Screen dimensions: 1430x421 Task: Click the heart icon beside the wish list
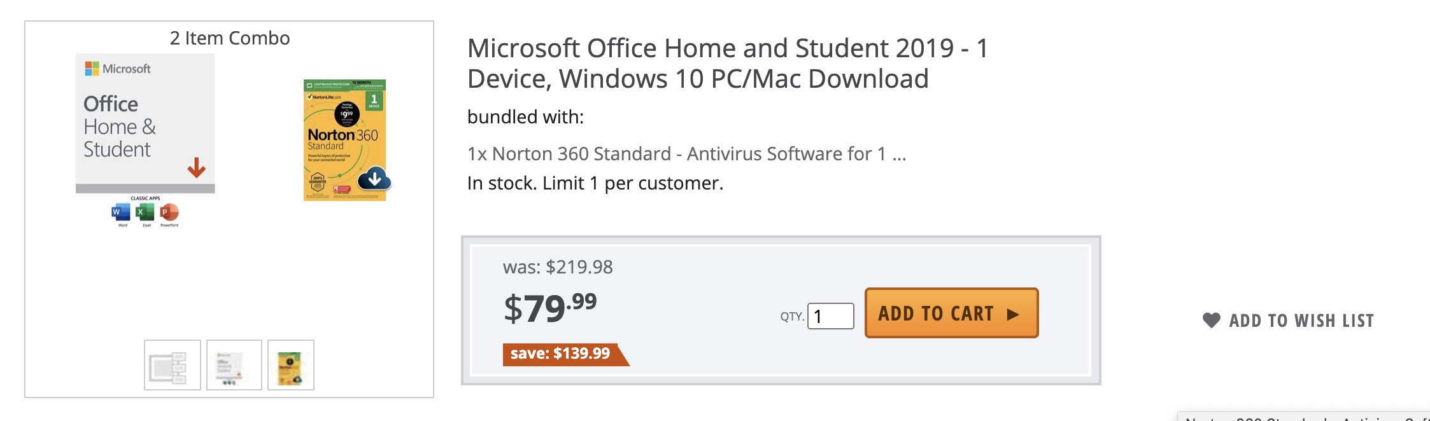(x=1211, y=321)
